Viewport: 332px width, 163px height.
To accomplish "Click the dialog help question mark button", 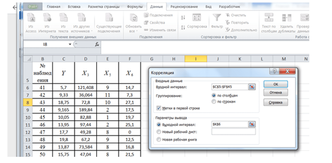I will point(275,71).
